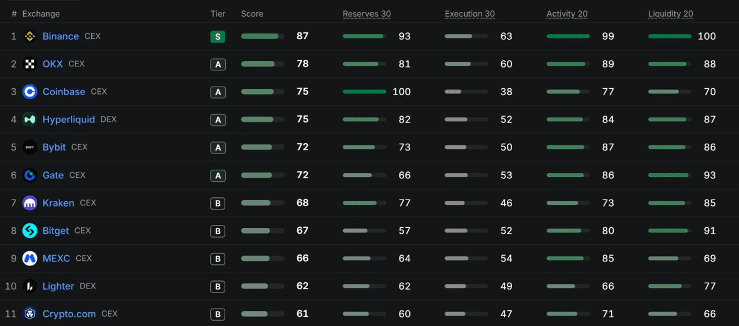Viewport: 739px width, 326px height.
Task: Click the Bitget logo icon
Action: pos(29,231)
